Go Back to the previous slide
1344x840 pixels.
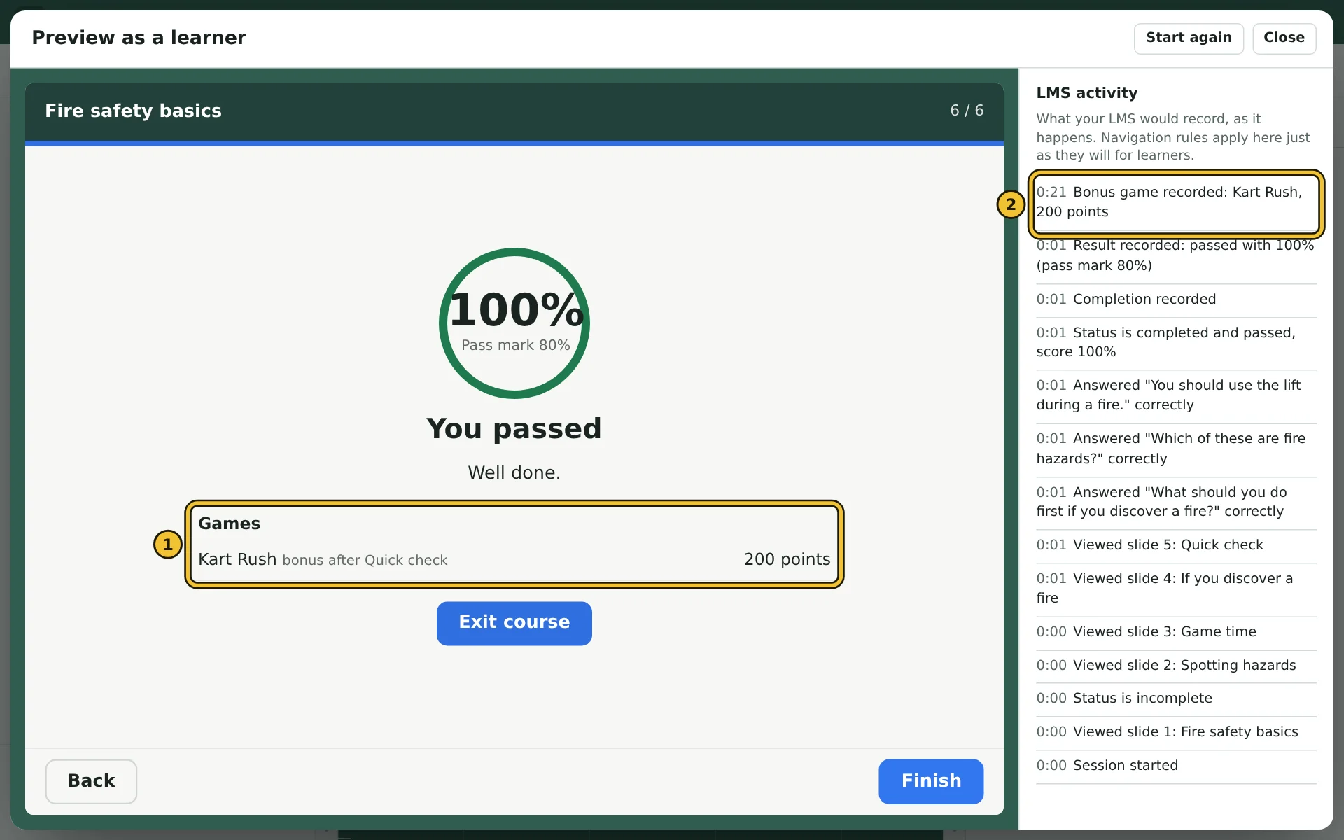pyautogui.click(x=91, y=781)
